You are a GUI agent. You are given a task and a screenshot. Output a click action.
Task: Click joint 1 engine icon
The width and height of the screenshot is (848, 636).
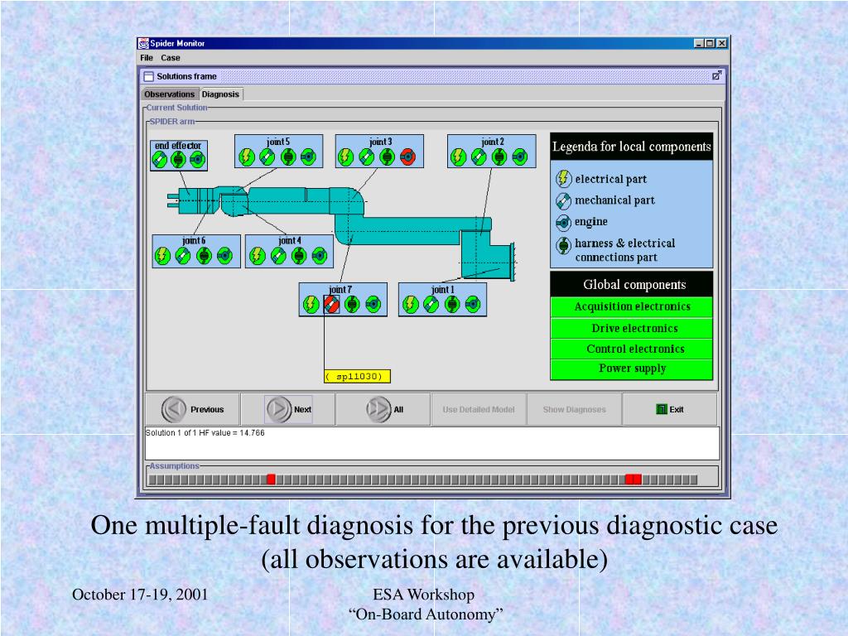coord(472,305)
